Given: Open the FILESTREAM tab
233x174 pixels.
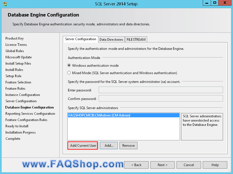Looking at the screenshot, I should point(136,40).
